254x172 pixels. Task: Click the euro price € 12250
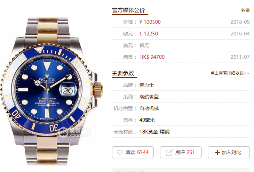(x=149, y=34)
